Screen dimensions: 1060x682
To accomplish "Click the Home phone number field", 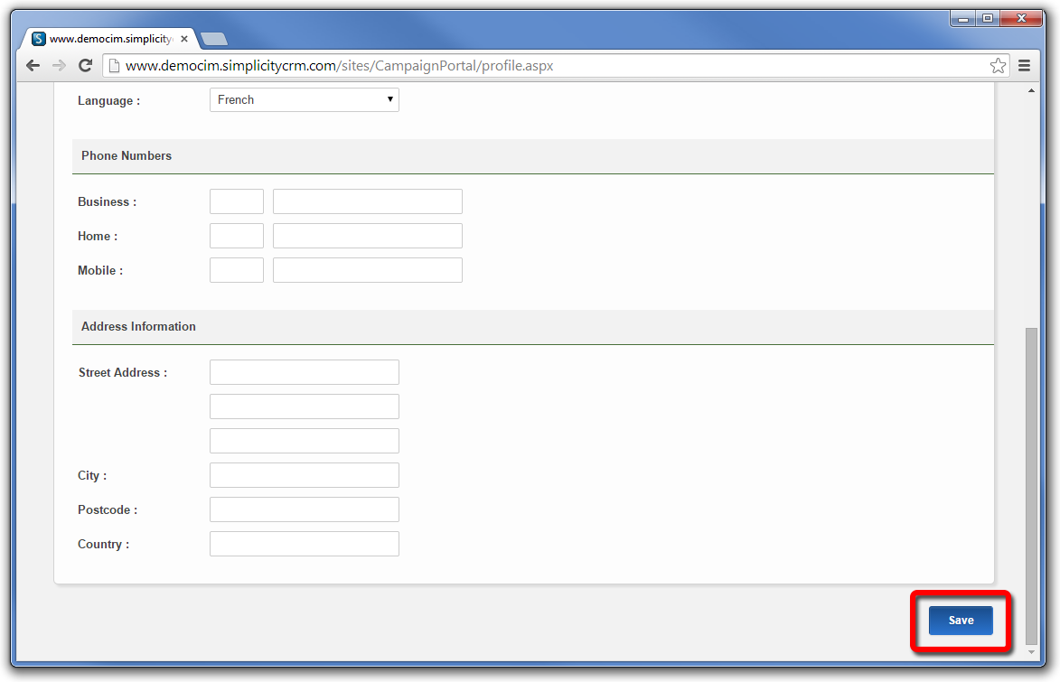I will [x=368, y=236].
